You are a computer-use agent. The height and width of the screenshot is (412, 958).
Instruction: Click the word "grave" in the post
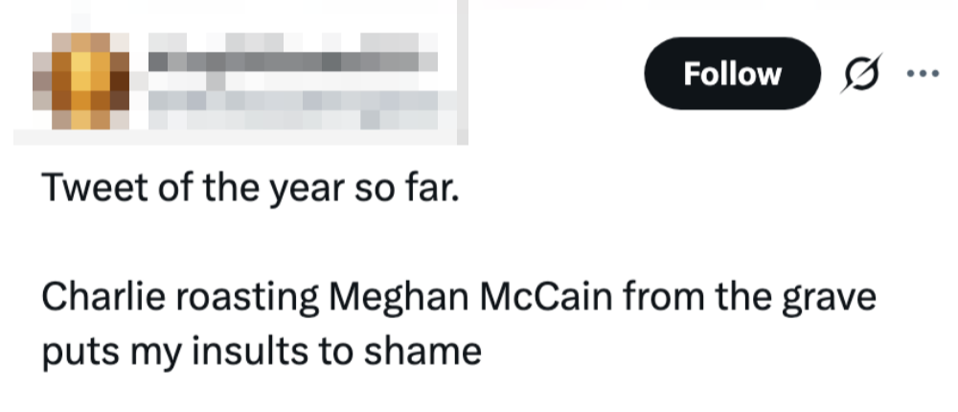(x=830, y=299)
